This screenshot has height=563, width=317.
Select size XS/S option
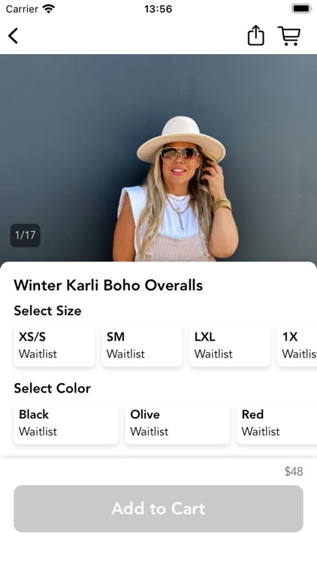[x=54, y=345]
